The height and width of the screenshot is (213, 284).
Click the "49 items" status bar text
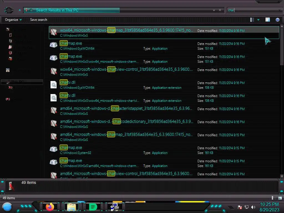coord(9,198)
